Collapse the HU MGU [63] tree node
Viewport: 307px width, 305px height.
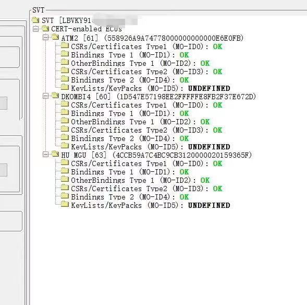click(x=45, y=155)
